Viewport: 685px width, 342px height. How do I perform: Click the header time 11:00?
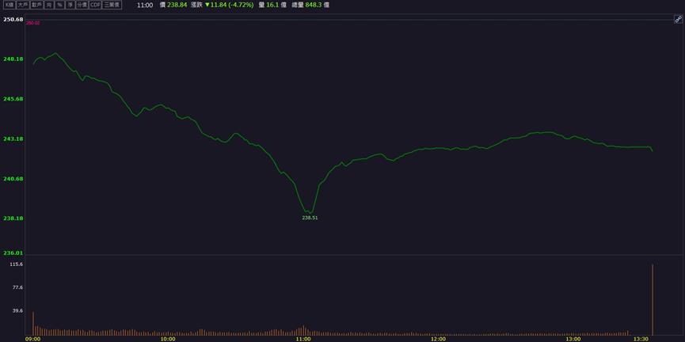click(x=145, y=5)
